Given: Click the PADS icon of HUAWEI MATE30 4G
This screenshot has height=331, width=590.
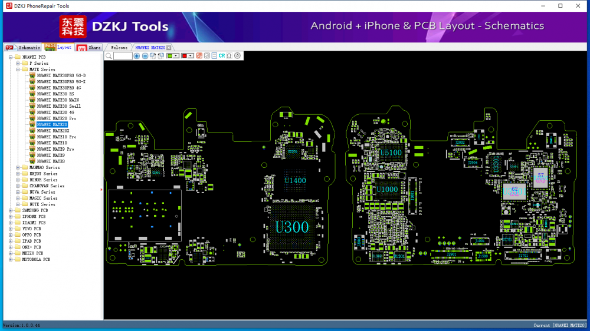Looking at the screenshot, I should pyautogui.click(x=32, y=112).
